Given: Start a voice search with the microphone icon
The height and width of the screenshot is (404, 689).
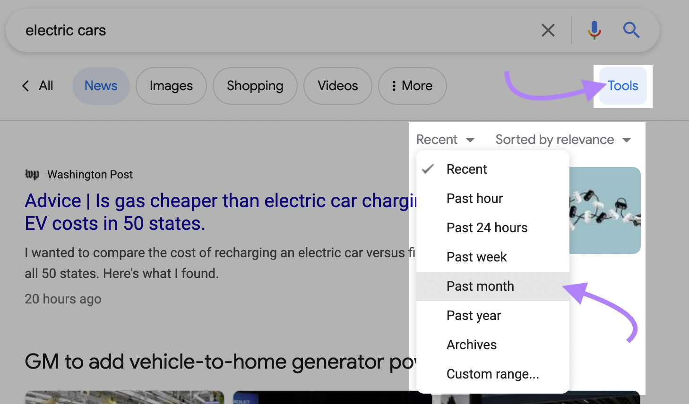Looking at the screenshot, I should coord(594,30).
